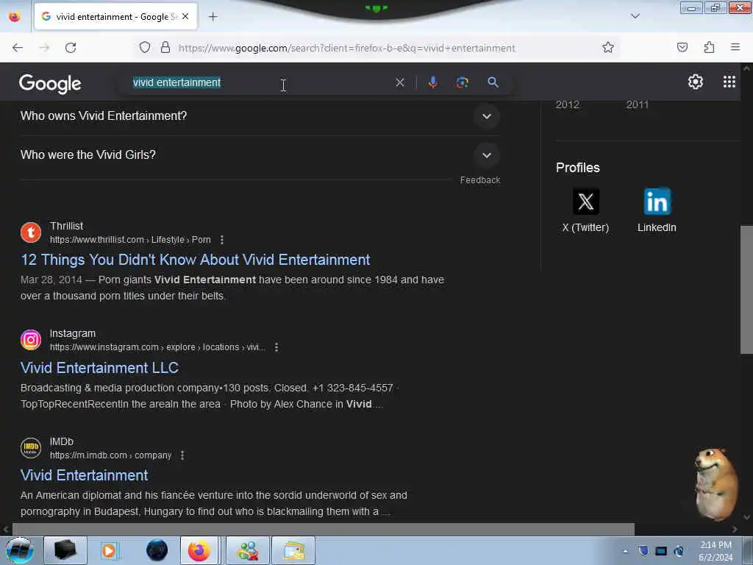The height and width of the screenshot is (565, 753).
Task: Bookmark this page with the star
Action: [x=608, y=47]
